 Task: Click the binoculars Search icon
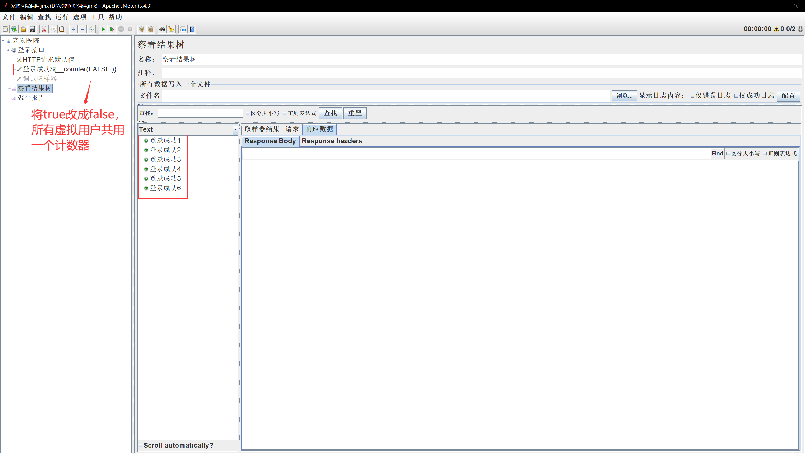click(162, 29)
